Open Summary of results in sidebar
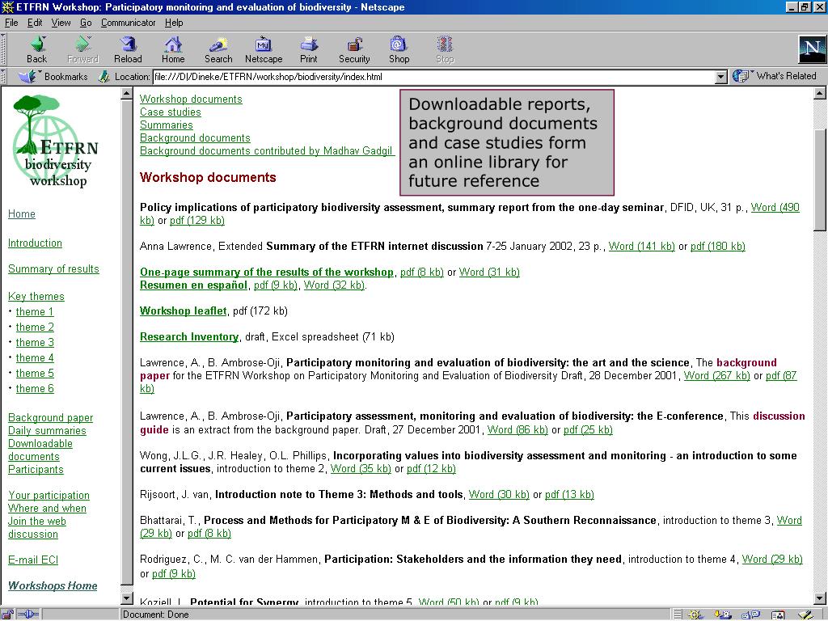The width and height of the screenshot is (828, 621). pyautogui.click(x=53, y=268)
